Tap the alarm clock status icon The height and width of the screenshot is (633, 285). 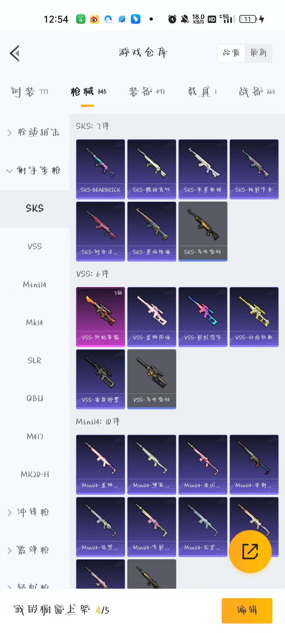coord(172,19)
